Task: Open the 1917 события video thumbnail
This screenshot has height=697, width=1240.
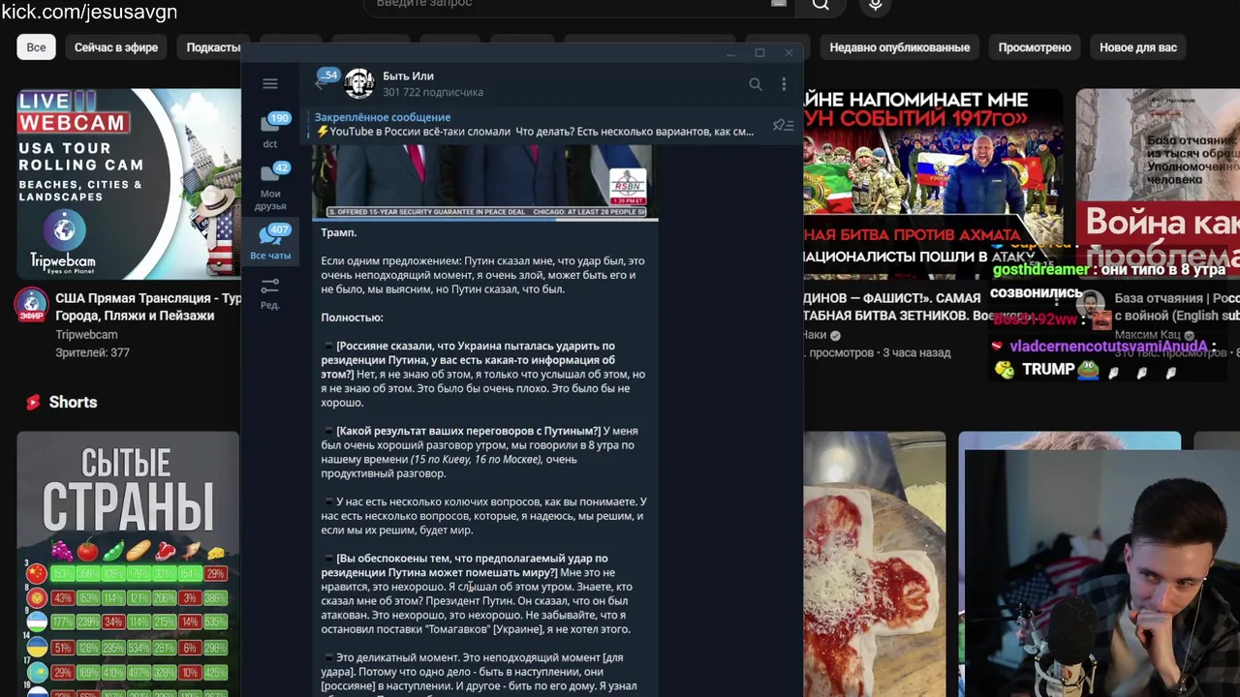Action: (932, 184)
